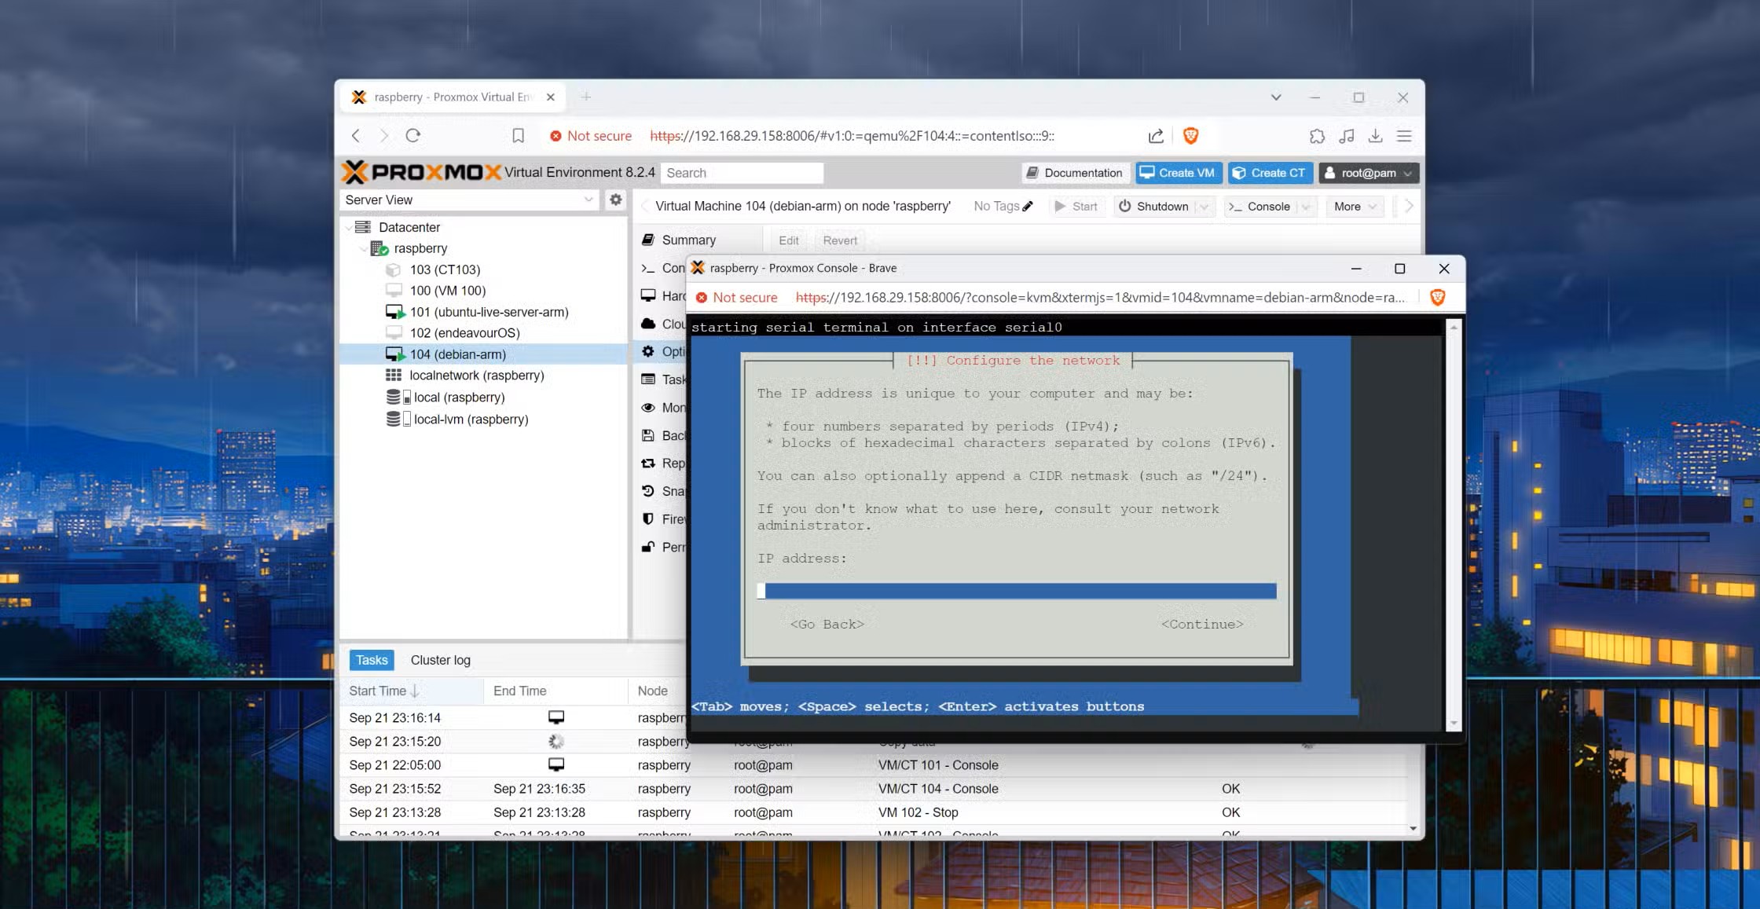Click the bookmark icon in address bar
The height and width of the screenshot is (909, 1760).
click(518, 136)
